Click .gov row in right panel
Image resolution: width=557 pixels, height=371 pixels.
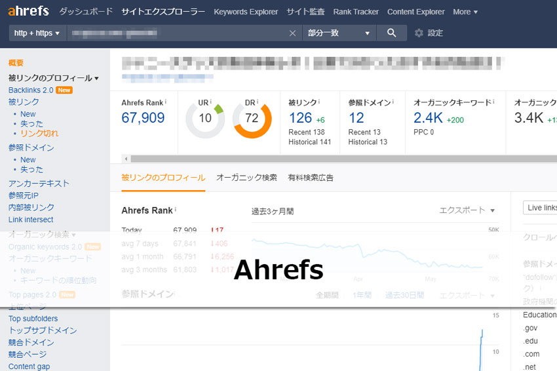(531, 328)
